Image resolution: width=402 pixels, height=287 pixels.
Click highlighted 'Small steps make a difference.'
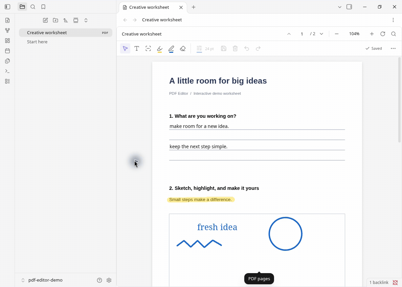pos(201,200)
